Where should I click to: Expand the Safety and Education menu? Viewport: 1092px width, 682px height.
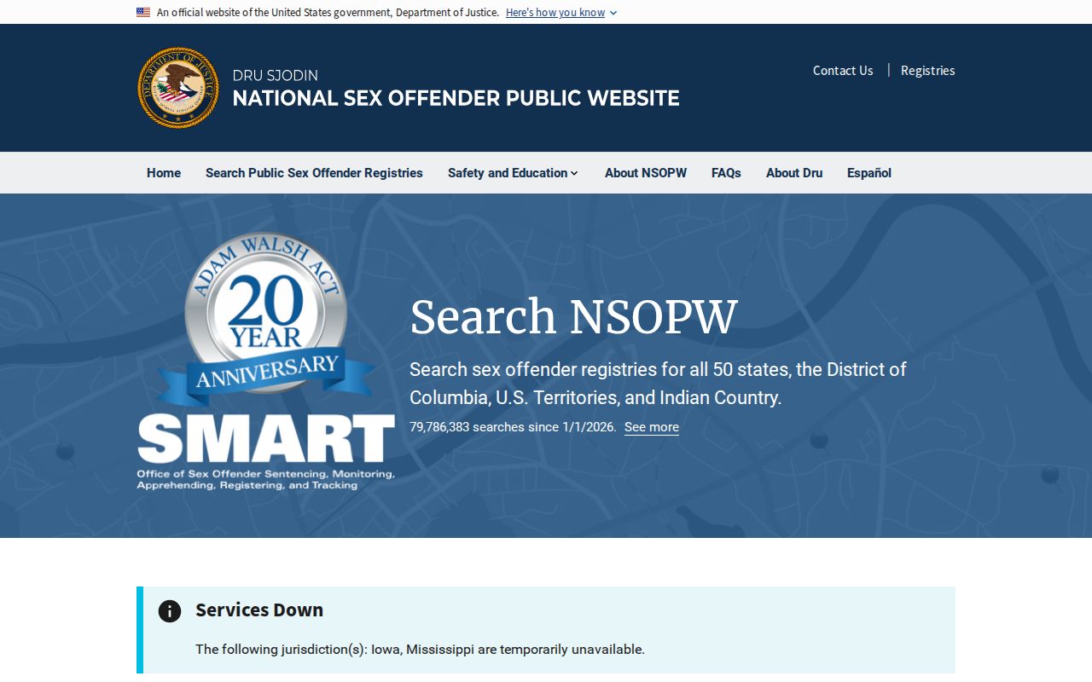[x=513, y=173]
